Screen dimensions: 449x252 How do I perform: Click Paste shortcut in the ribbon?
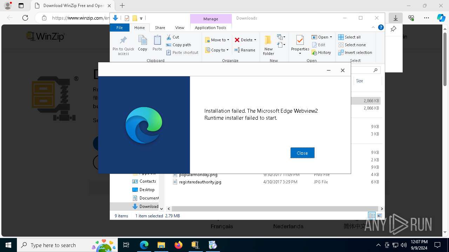tap(182, 52)
